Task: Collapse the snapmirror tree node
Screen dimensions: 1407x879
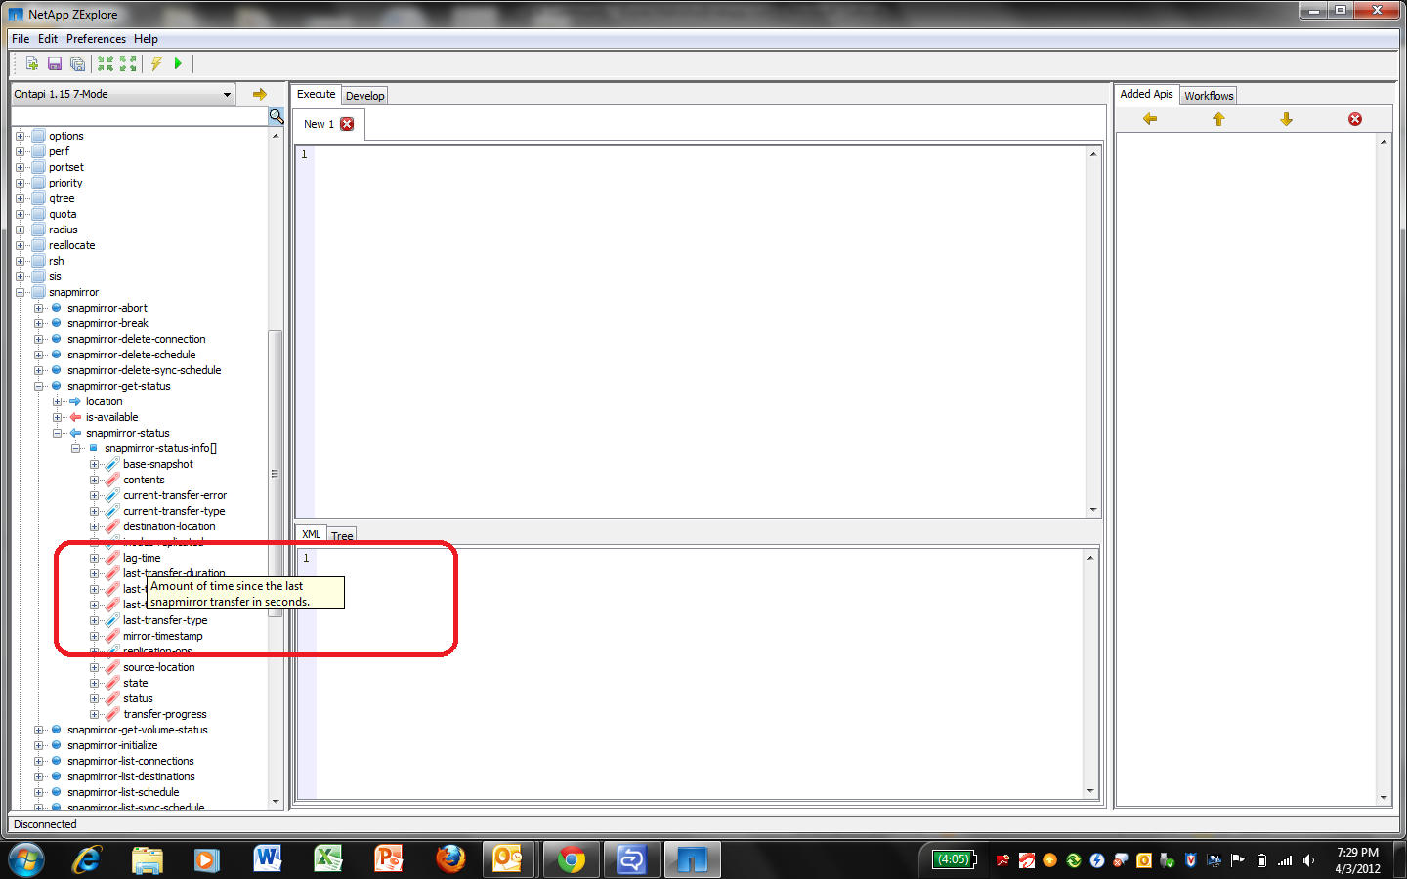Action: click(x=20, y=292)
